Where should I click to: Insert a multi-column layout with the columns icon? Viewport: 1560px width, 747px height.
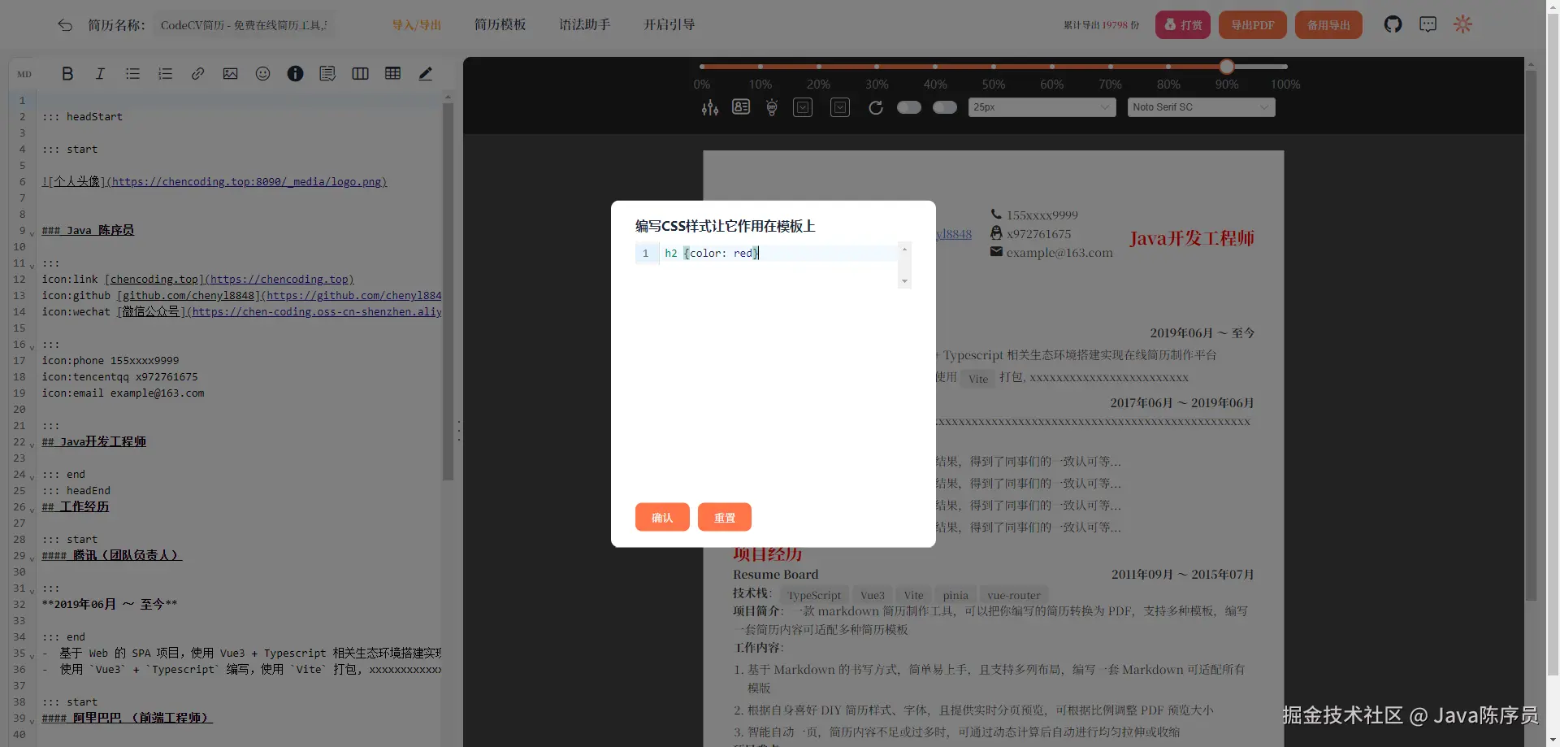[x=360, y=74]
